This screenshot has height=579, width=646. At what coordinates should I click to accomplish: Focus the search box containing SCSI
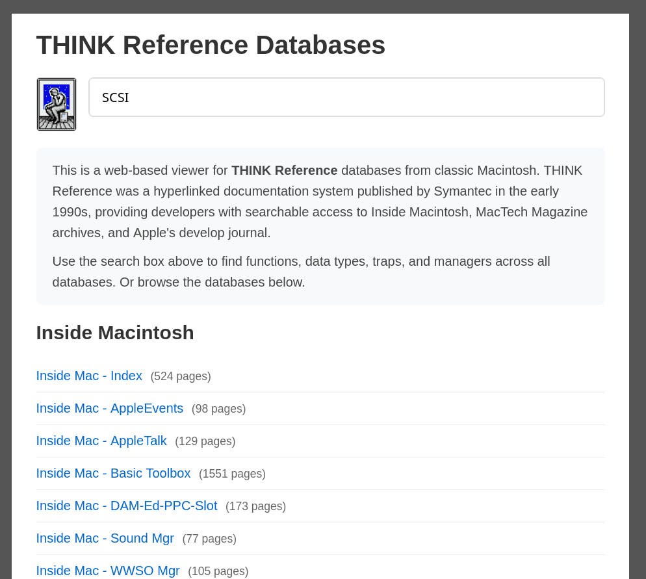(346, 97)
